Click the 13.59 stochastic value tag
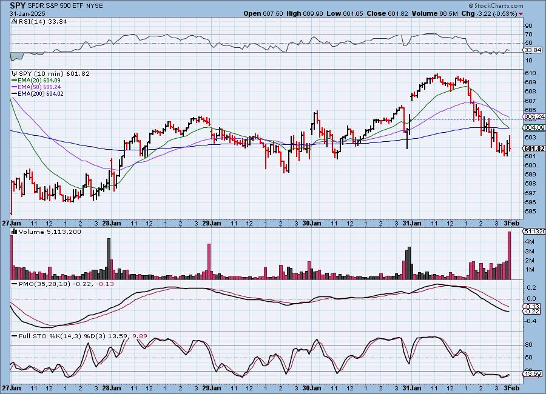This screenshot has width=546, height=394. (x=533, y=374)
